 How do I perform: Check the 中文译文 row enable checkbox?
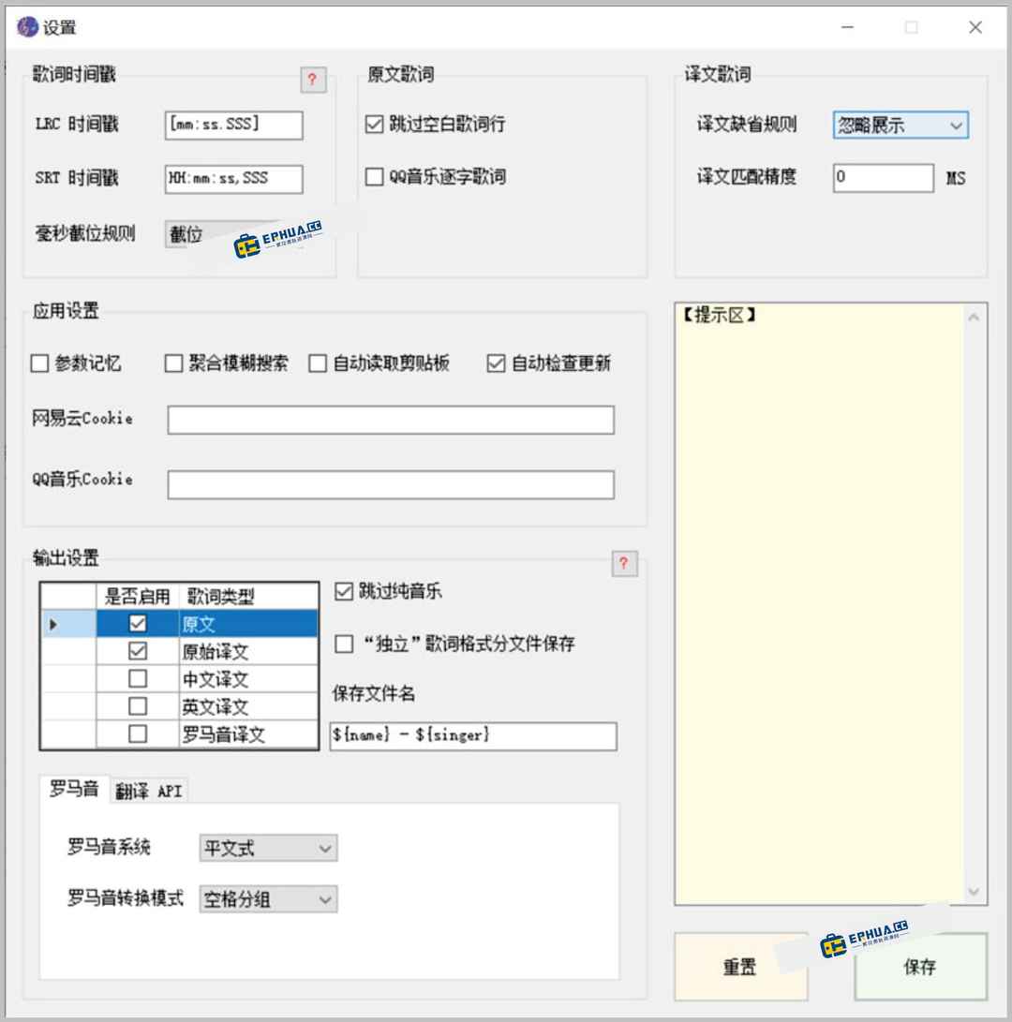(x=138, y=679)
